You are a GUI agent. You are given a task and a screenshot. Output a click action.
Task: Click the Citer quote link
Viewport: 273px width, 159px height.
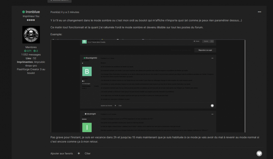pyautogui.click(x=88, y=153)
